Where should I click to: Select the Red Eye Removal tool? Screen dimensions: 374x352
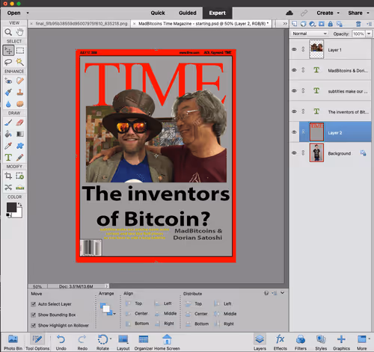pyautogui.click(x=8, y=81)
